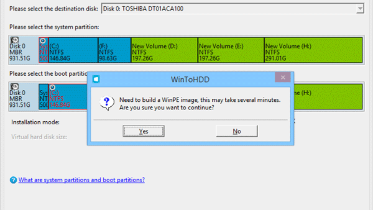Click 'Virtual hard disk size:' label
373x210 pixels.
click(x=39, y=137)
